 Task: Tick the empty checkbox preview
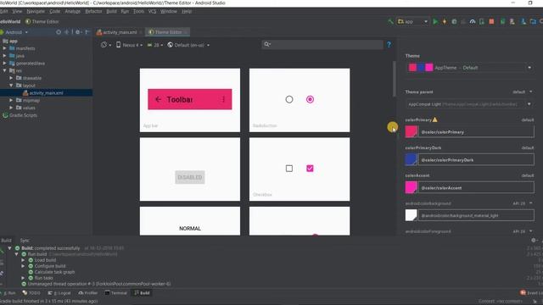click(289, 169)
